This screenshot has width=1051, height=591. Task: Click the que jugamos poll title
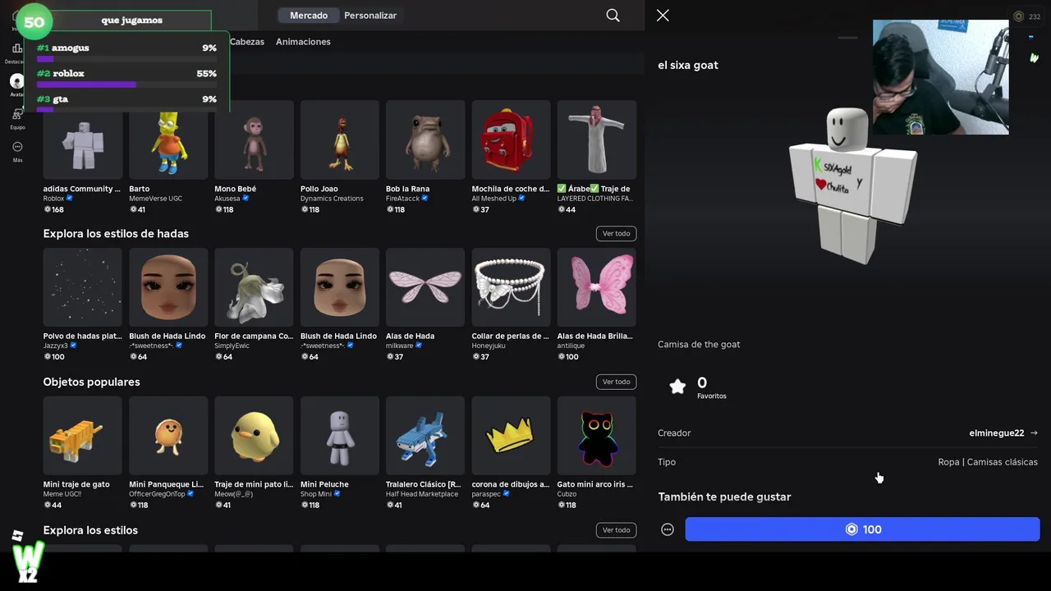click(131, 20)
